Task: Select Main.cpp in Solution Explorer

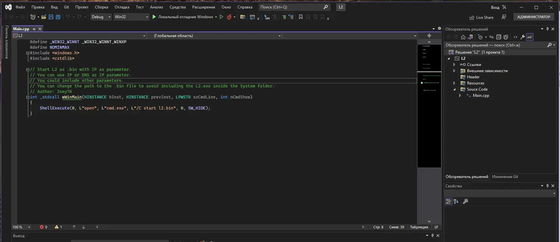Action: (481, 96)
